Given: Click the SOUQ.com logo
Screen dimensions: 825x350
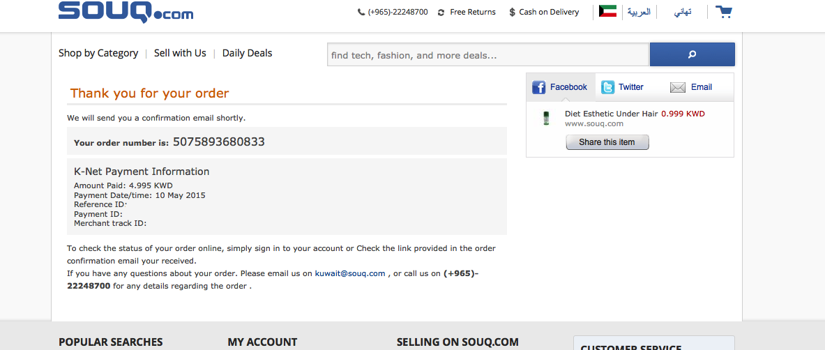Looking at the screenshot, I should click(126, 11).
